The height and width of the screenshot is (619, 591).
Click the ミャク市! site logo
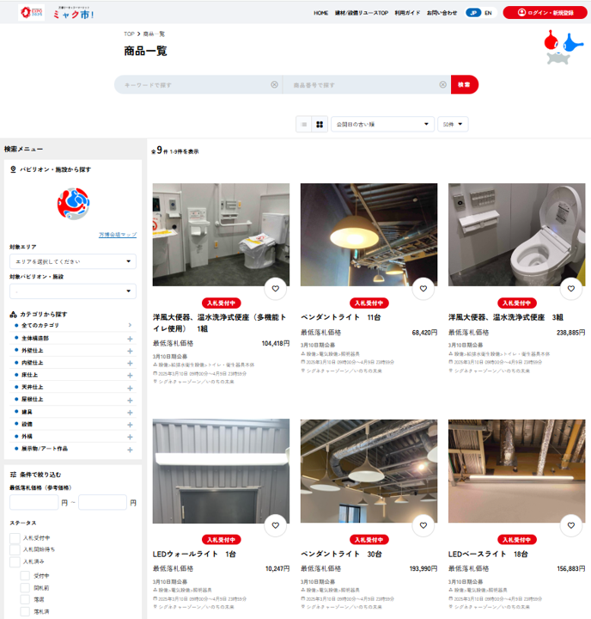click(x=73, y=13)
